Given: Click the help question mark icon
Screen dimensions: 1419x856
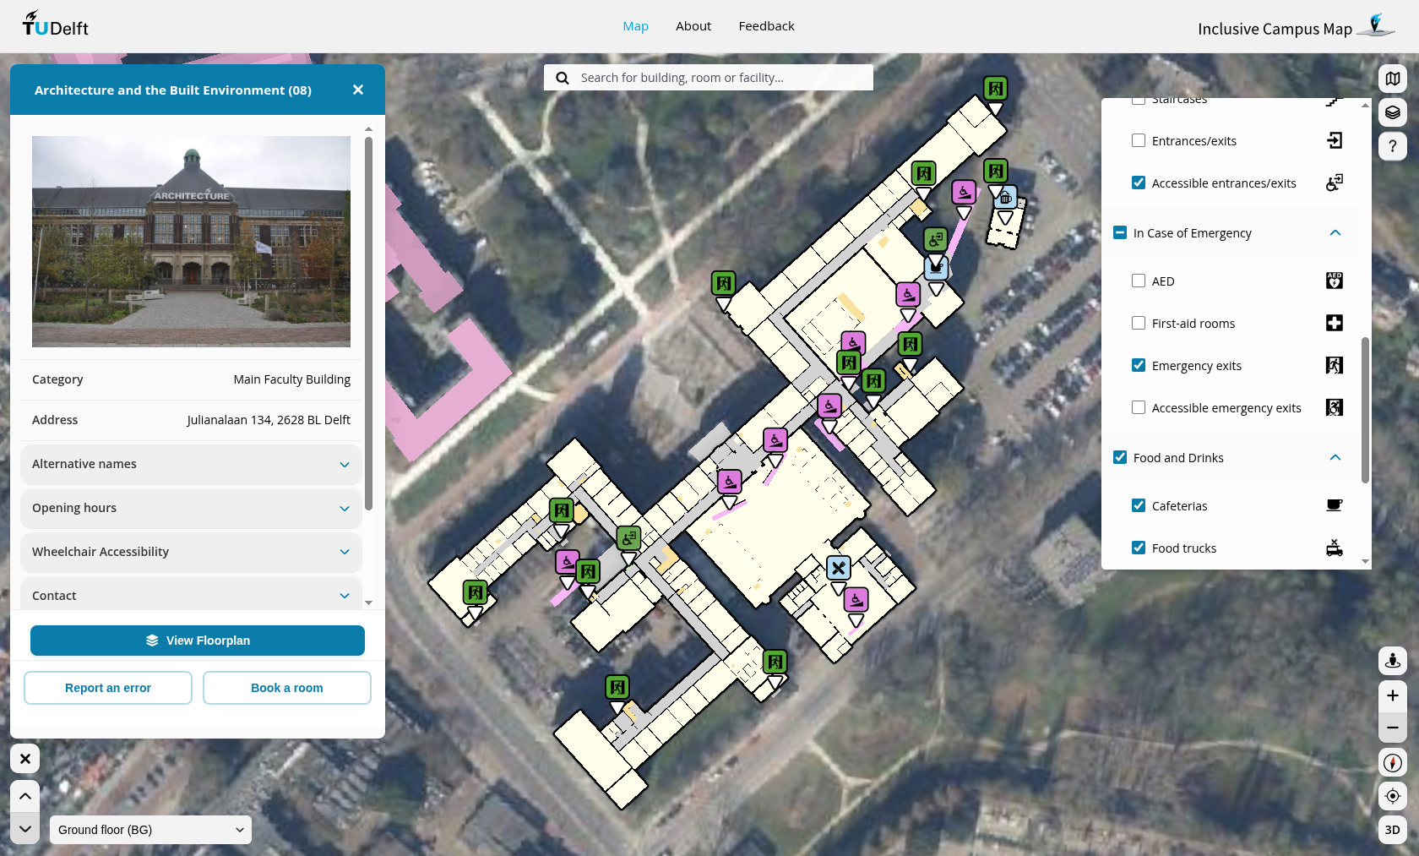Looking at the screenshot, I should [x=1392, y=146].
